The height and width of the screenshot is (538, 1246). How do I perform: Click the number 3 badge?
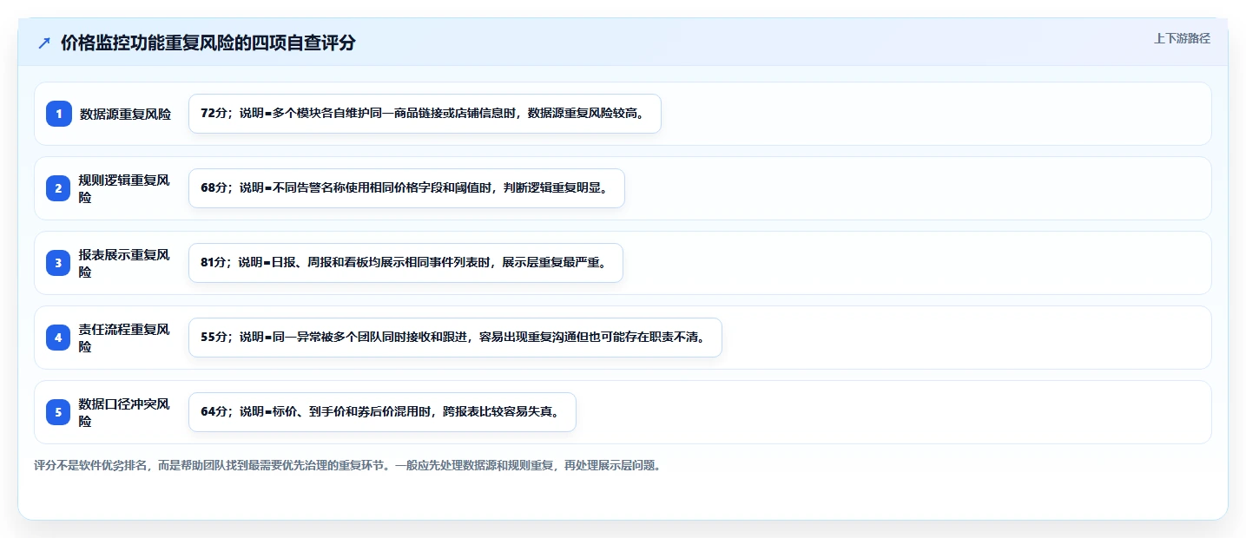point(58,263)
